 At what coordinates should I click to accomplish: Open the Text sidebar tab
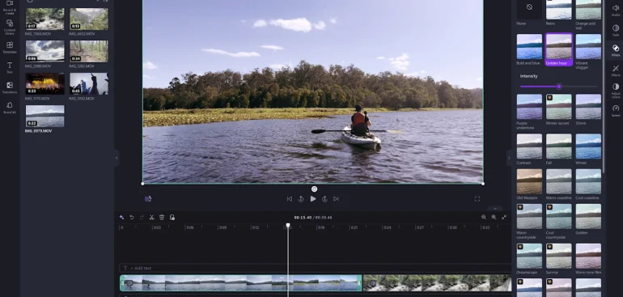10,67
